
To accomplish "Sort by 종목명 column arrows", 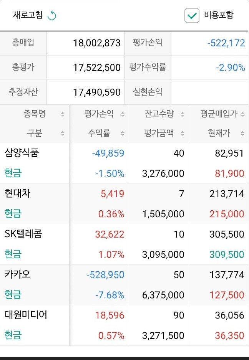I will tap(63, 114).
